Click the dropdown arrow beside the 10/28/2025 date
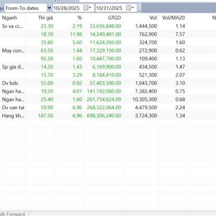Viewport: 216px width, 216px height. coord(90,8)
